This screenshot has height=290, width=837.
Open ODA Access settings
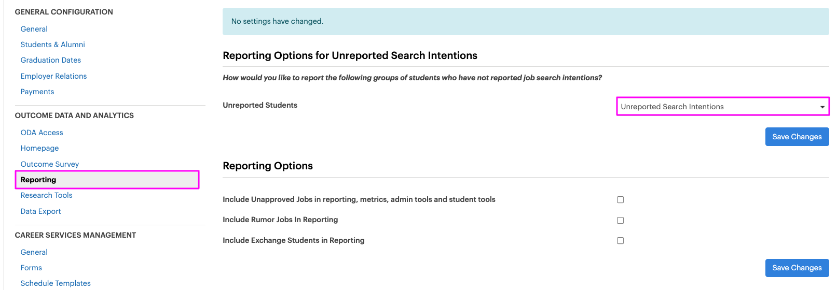[x=42, y=133]
